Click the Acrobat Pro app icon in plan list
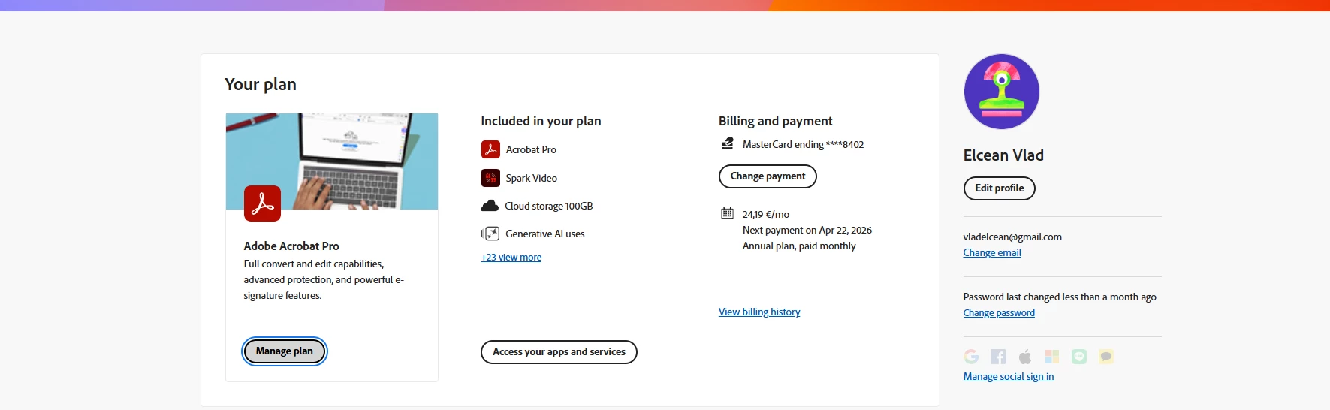Screen dimensions: 1330x410 (490, 149)
